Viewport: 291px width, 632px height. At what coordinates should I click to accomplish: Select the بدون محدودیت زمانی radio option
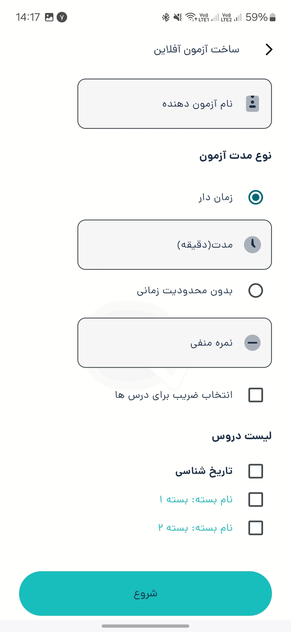pos(256,291)
